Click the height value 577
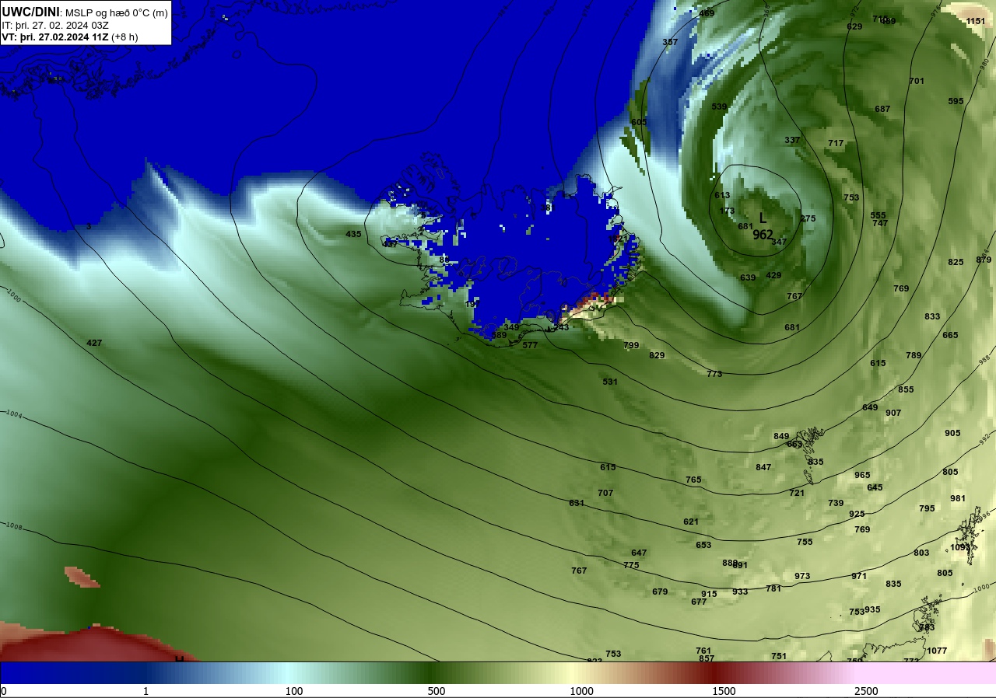This screenshot has height=698, width=996. [x=530, y=345]
